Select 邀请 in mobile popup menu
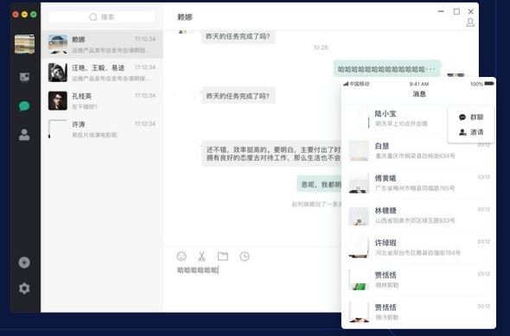The height and width of the screenshot is (336, 510). 471,132
